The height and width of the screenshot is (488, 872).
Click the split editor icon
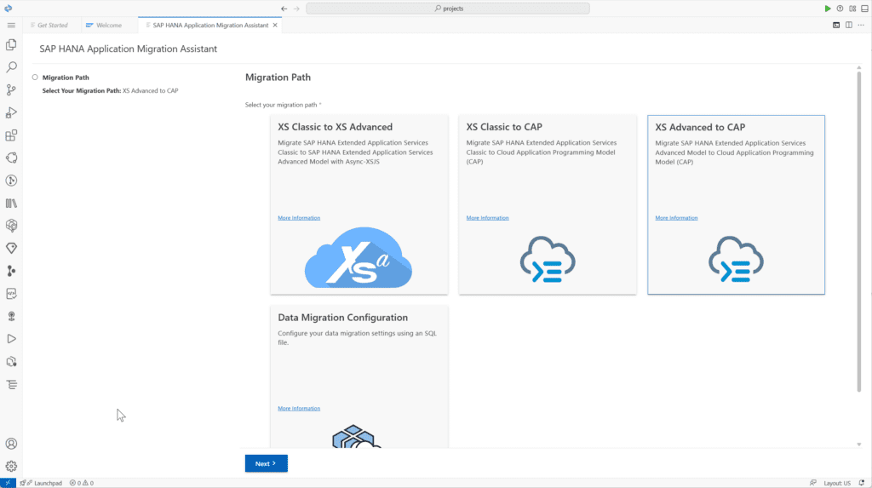849,26
